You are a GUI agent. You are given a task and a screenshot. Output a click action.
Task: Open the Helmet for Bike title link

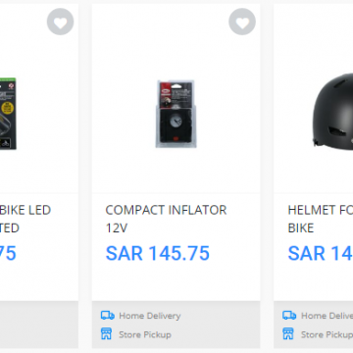point(321,219)
